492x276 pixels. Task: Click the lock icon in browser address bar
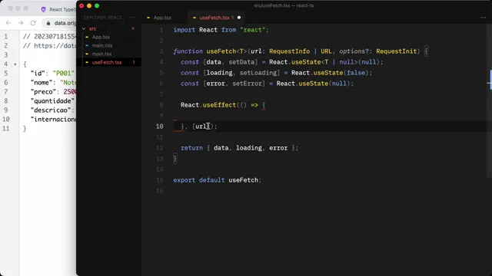coord(48,23)
